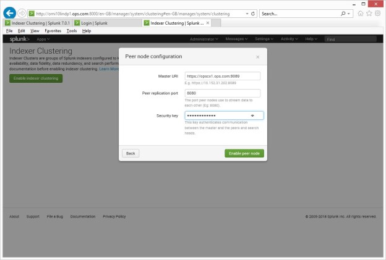This screenshot has height=260, width=386.
Task: Open the favorites star icon
Action: point(369,13)
